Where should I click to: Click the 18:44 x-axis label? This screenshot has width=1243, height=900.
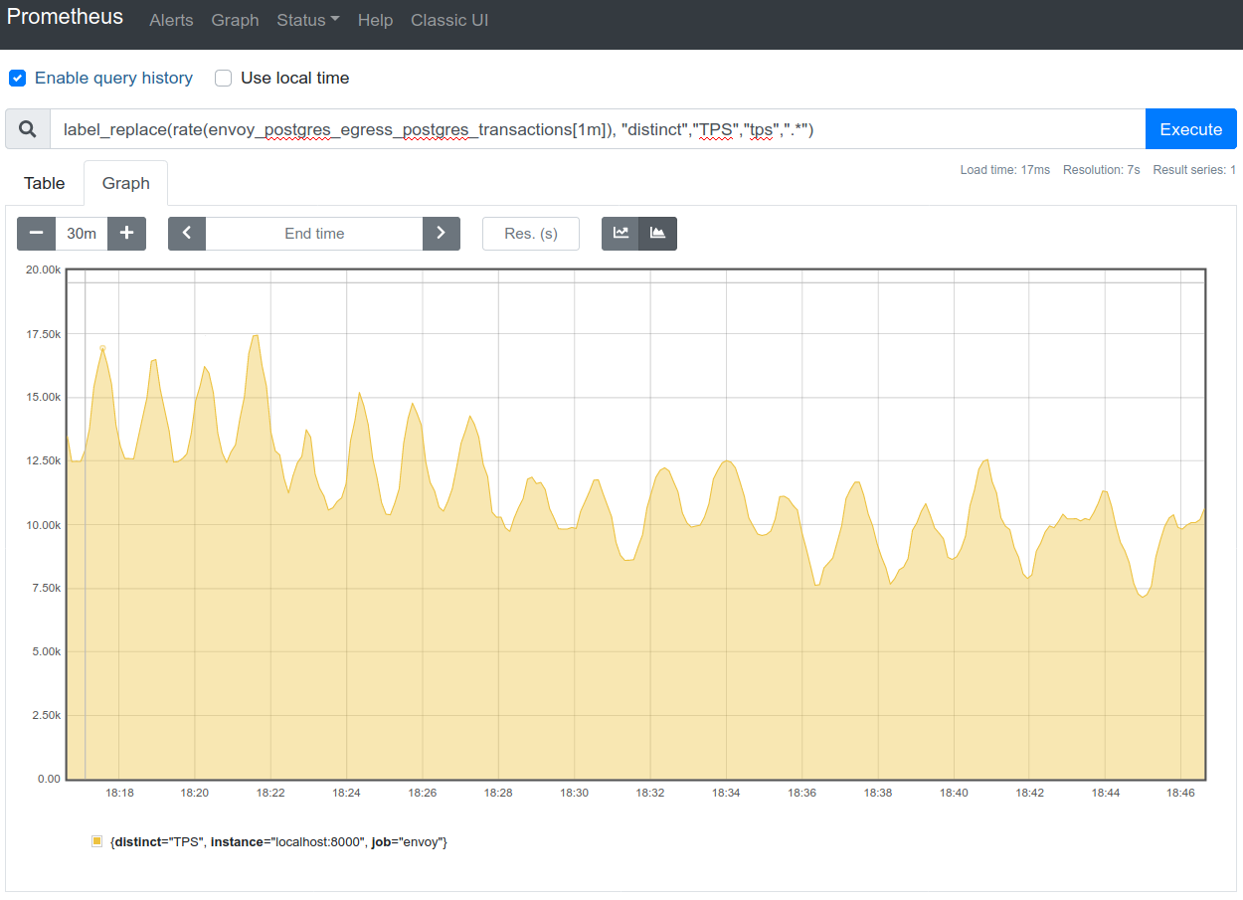click(x=1105, y=793)
